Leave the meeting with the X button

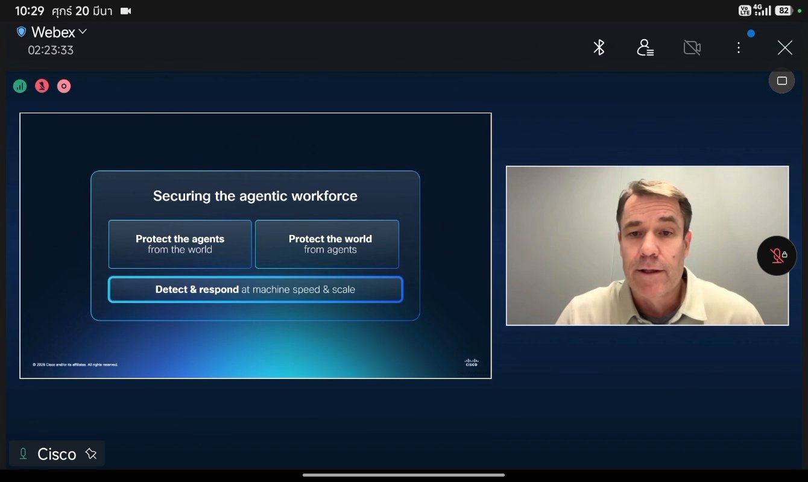tap(784, 48)
